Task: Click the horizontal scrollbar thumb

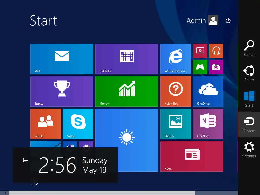Action: click(x=102, y=193)
